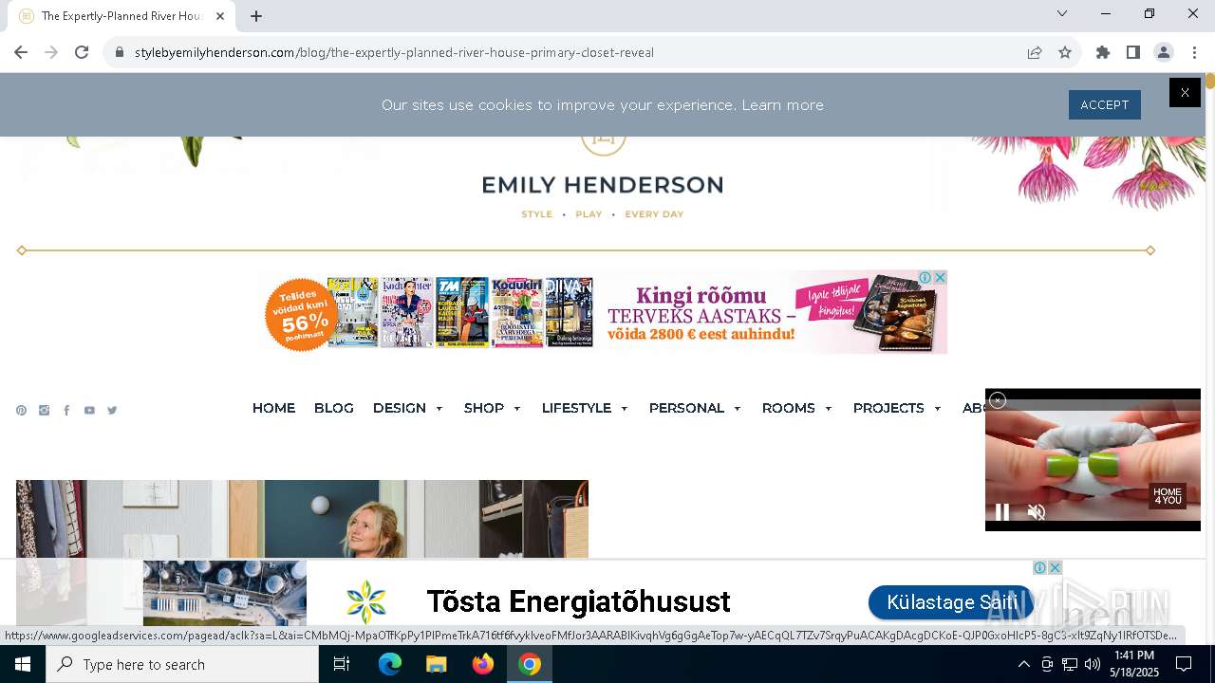Open the notification center
The image size is (1215, 683).
(1184, 664)
